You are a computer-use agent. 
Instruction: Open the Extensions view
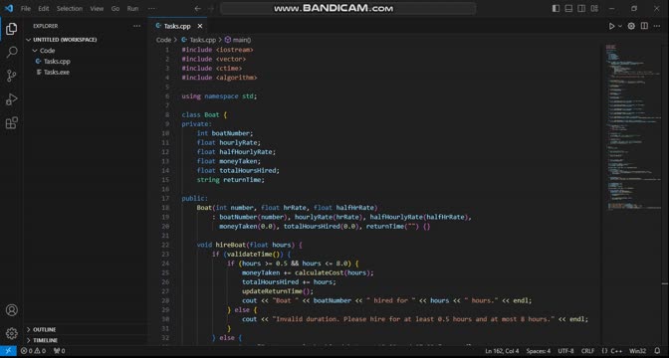pyautogui.click(x=12, y=122)
